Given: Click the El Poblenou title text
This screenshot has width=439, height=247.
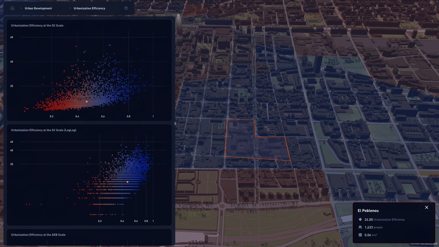Looking at the screenshot, I should (368, 211).
